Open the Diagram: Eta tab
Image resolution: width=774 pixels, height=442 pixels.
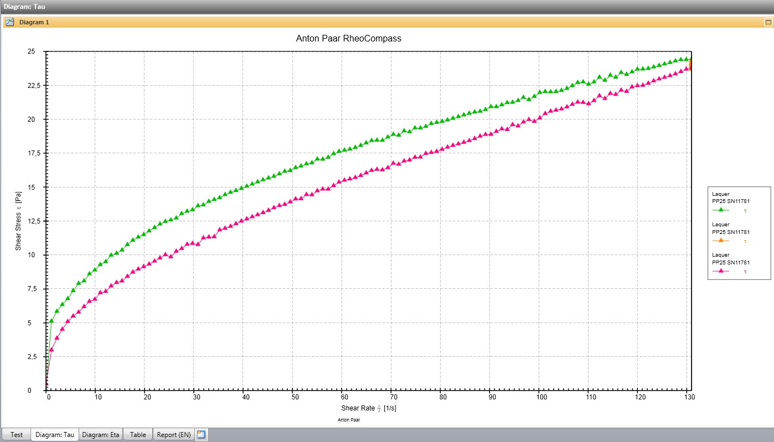[100, 435]
